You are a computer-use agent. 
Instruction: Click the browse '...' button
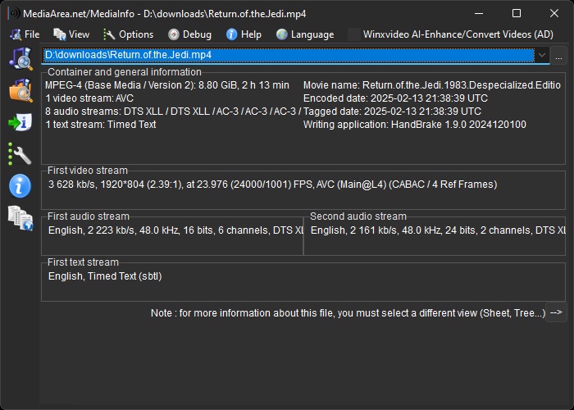pyautogui.click(x=558, y=57)
